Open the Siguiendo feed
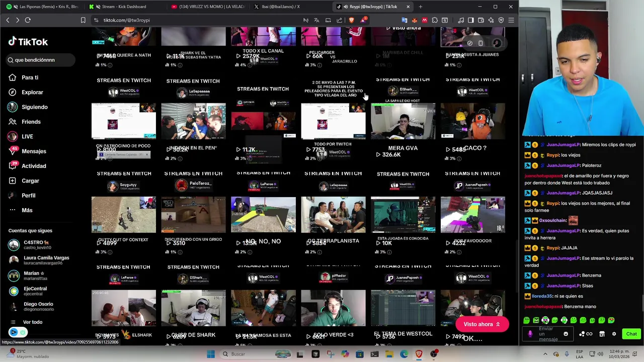The height and width of the screenshot is (362, 644). (x=34, y=107)
